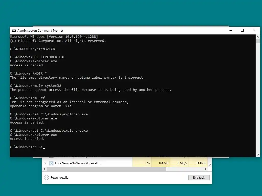Click the Command Prompt title bar icon
The width and height of the screenshot is (262, 196).
click(14, 31)
